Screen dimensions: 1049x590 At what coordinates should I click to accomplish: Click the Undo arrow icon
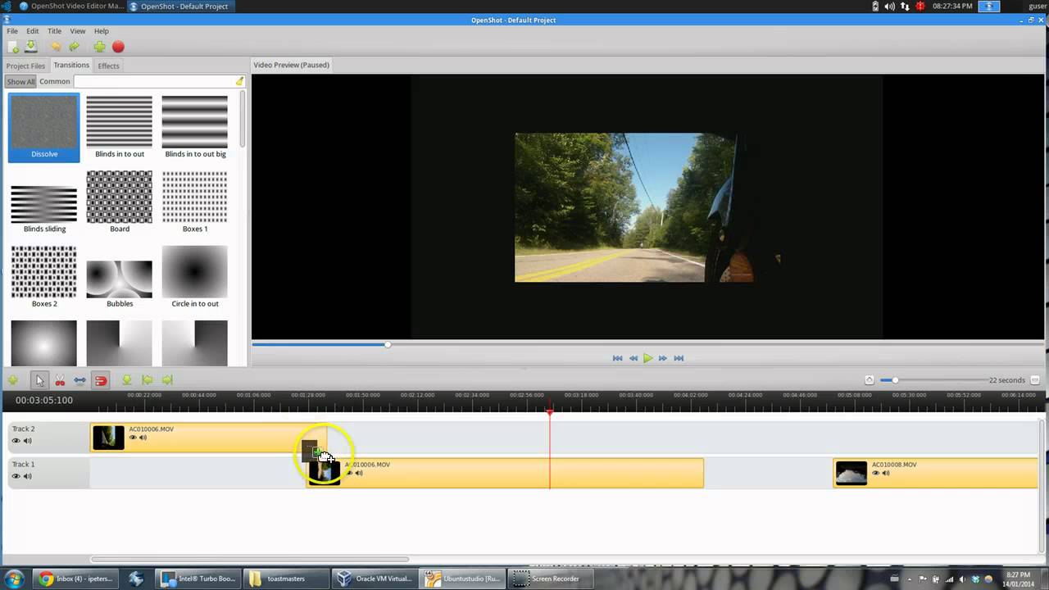(56, 48)
